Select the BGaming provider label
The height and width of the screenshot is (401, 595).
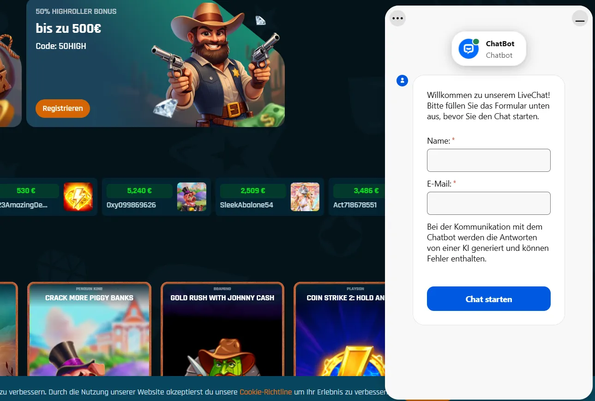(x=222, y=288)
